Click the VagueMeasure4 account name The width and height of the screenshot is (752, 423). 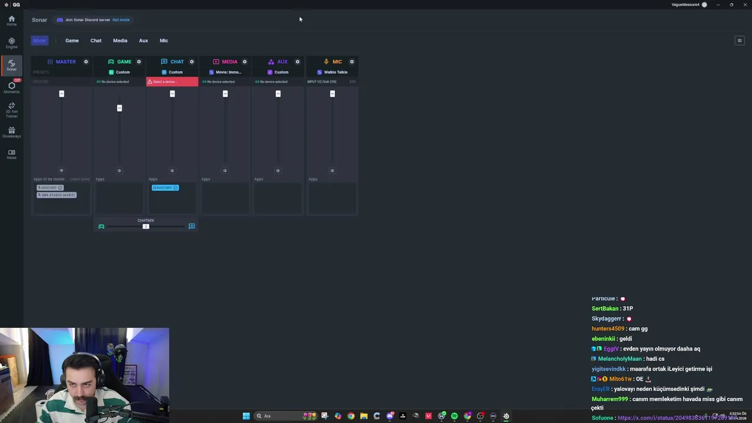[686, 5]
